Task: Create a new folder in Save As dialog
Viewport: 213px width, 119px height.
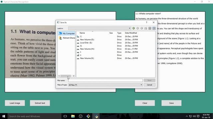Action: tap(146, 28)
